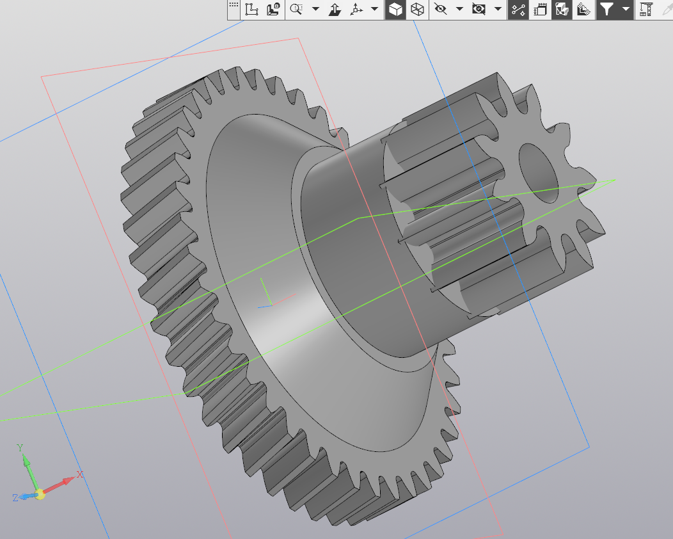Toggle the shaded solid cube display mode
The height and width of the screenshot is (539, 673).
click(395, 9)
